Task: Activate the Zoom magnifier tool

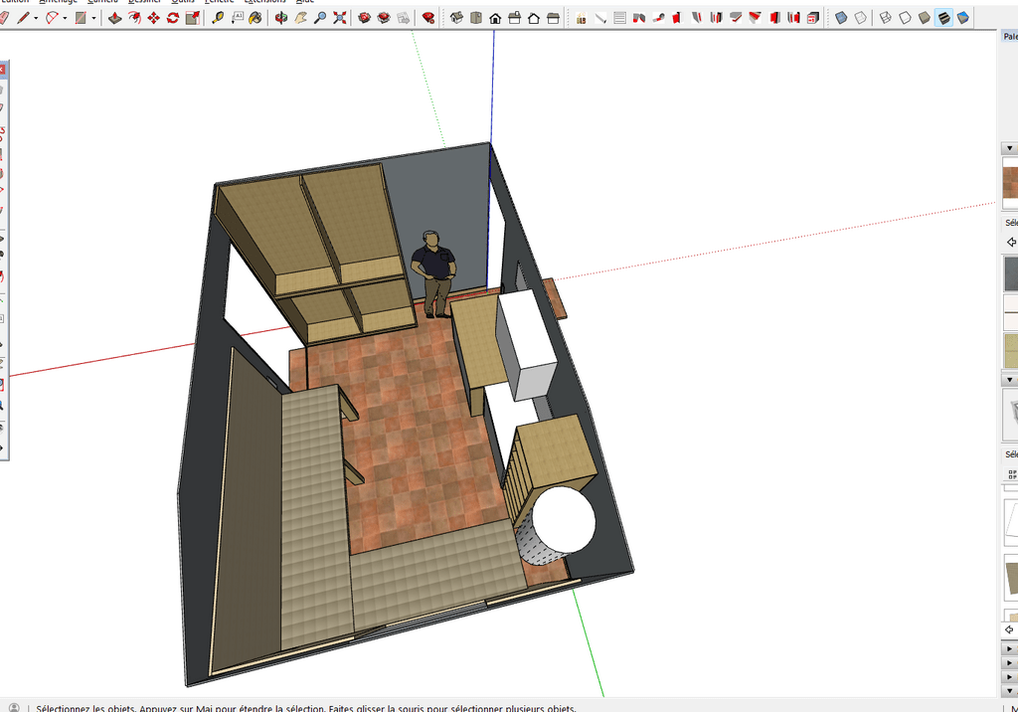Action: coord(320,18)
